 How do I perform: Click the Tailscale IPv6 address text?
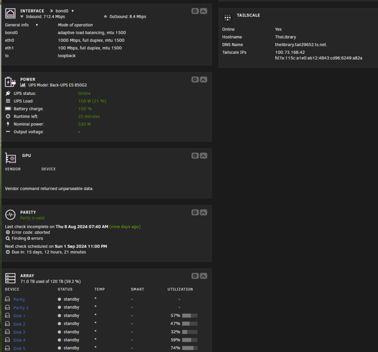click(x=318, y=58)
